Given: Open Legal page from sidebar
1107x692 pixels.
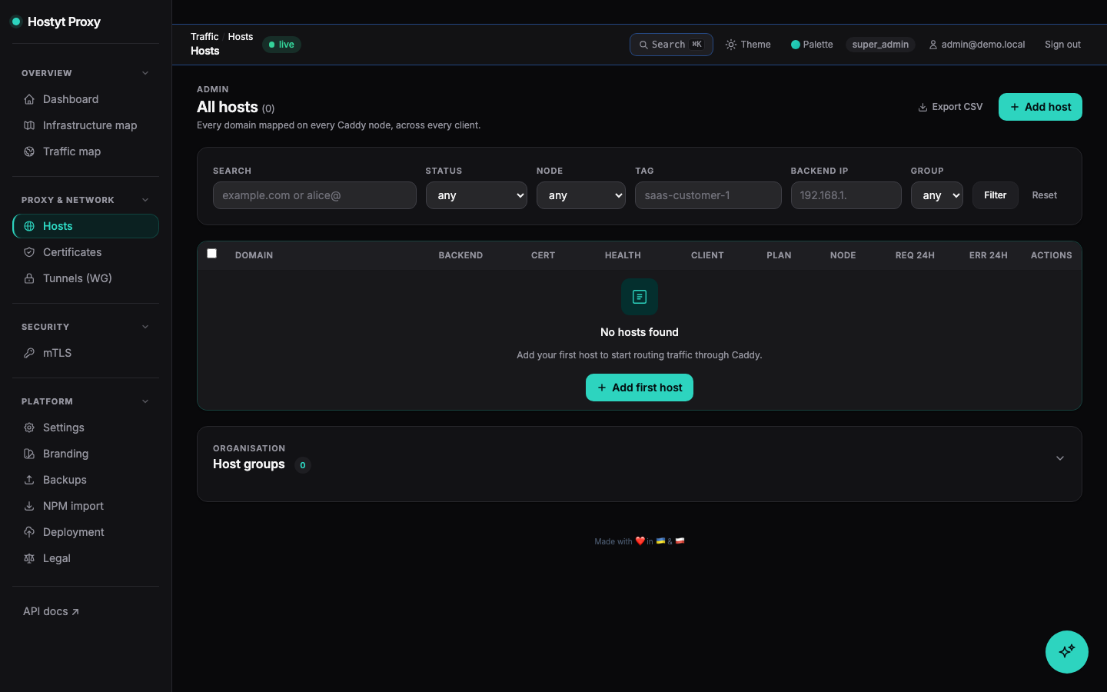Looking at the screenshot, I should 85,558.
